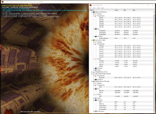Click the Voltages icon under NVIDIA GeForce

click(96, 83)
